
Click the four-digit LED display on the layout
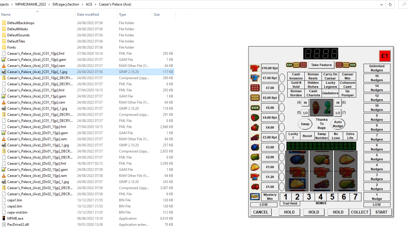(x=321, y=53)
